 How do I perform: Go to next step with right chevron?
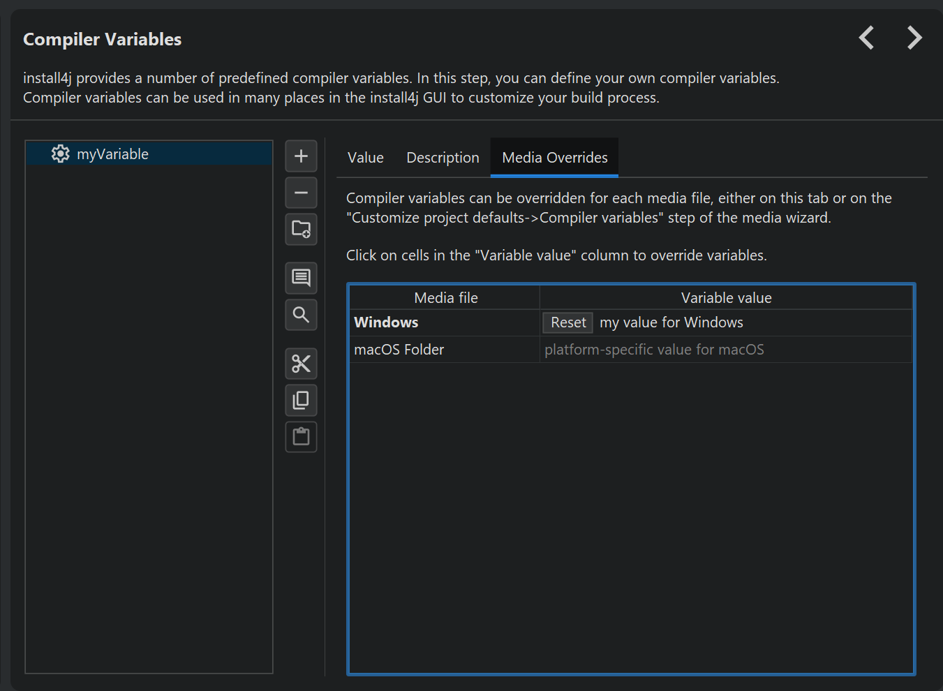914,38
